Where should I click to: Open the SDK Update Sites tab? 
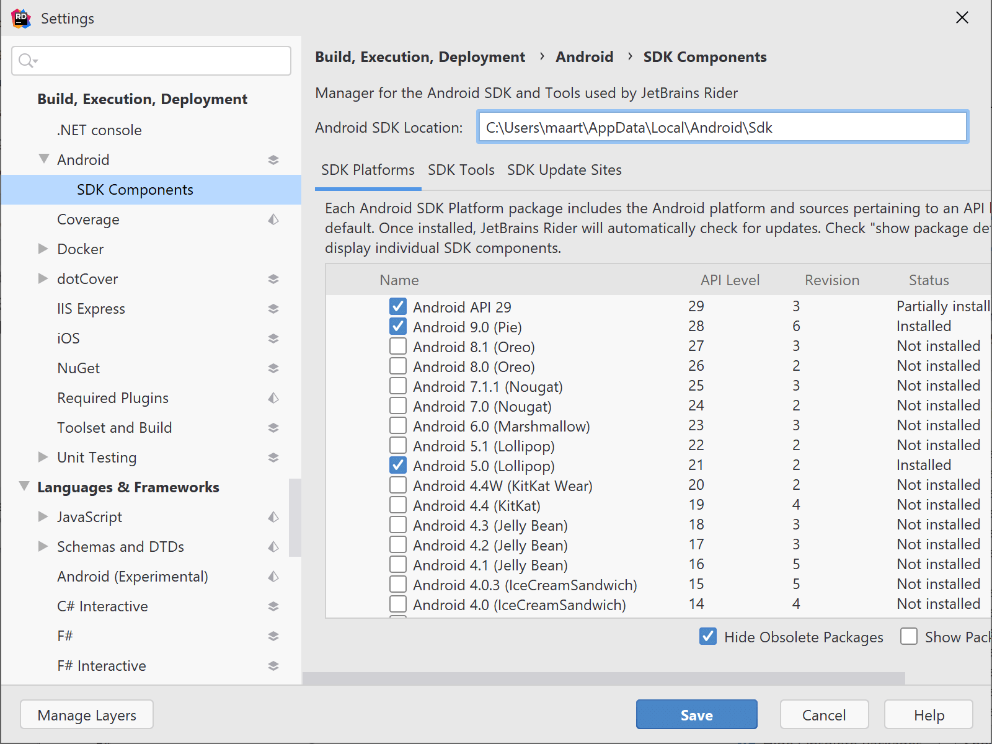[564, 170]
